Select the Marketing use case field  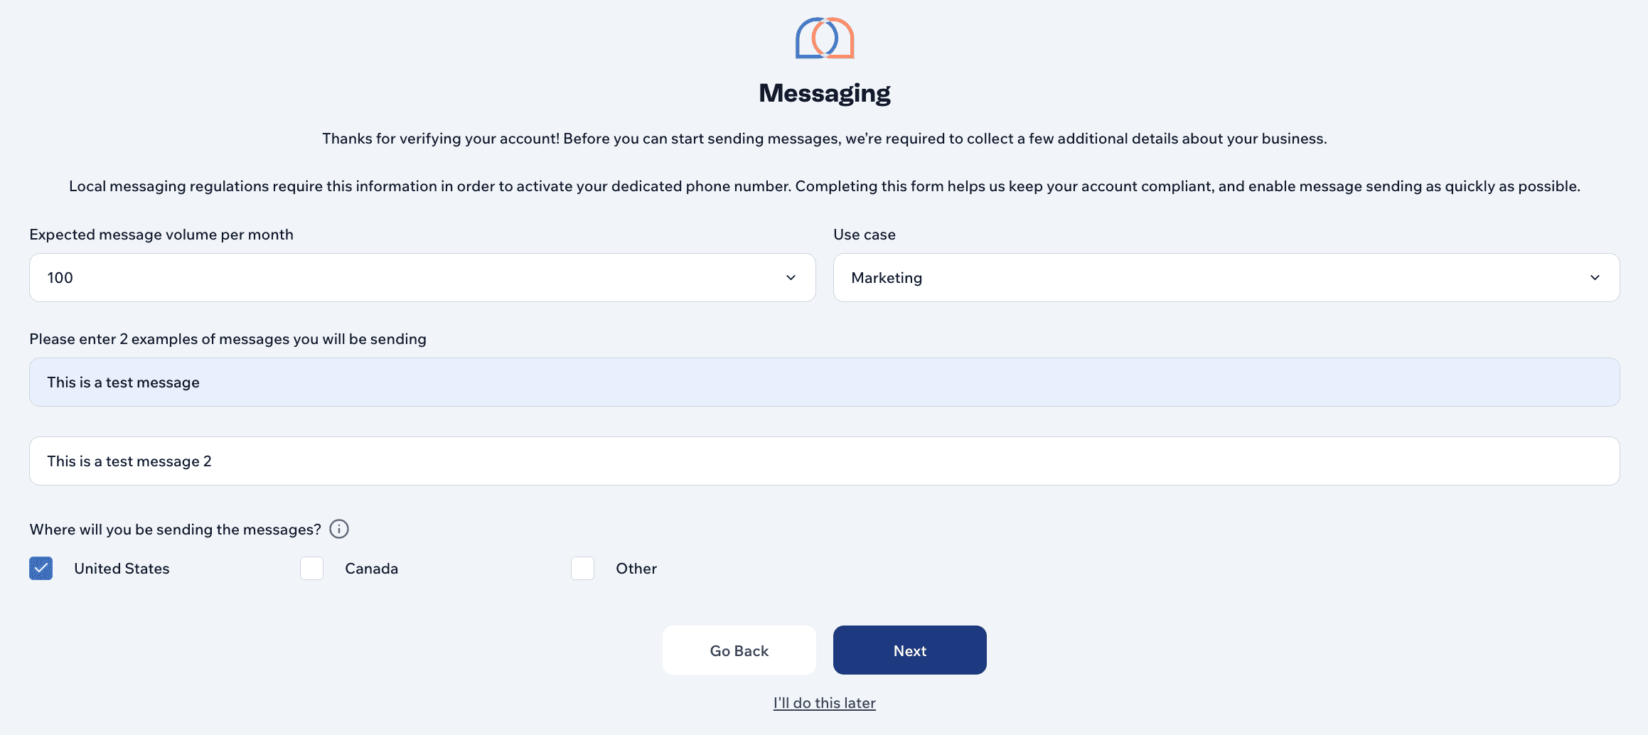point(1226,277)
